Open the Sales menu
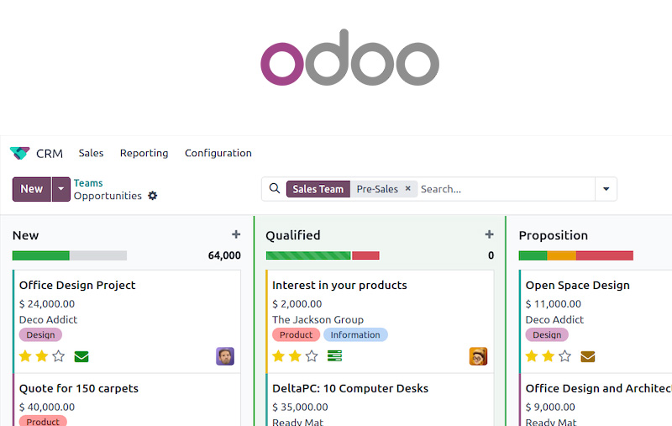This screenshot has width=672, height=426. (x=91, y=153)
